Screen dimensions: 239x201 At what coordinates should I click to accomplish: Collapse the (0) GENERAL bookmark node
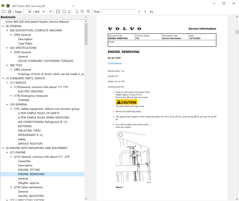pyautogui.click(x=3, y=26)
